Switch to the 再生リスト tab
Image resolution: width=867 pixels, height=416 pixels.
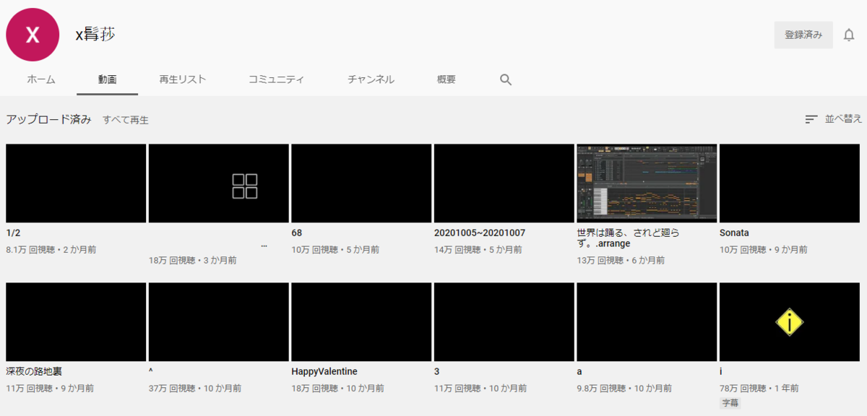[183, 79]
